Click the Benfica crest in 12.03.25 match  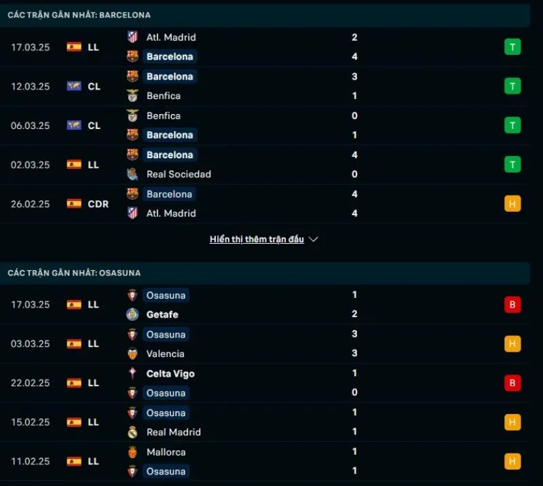tap(132, 96)
